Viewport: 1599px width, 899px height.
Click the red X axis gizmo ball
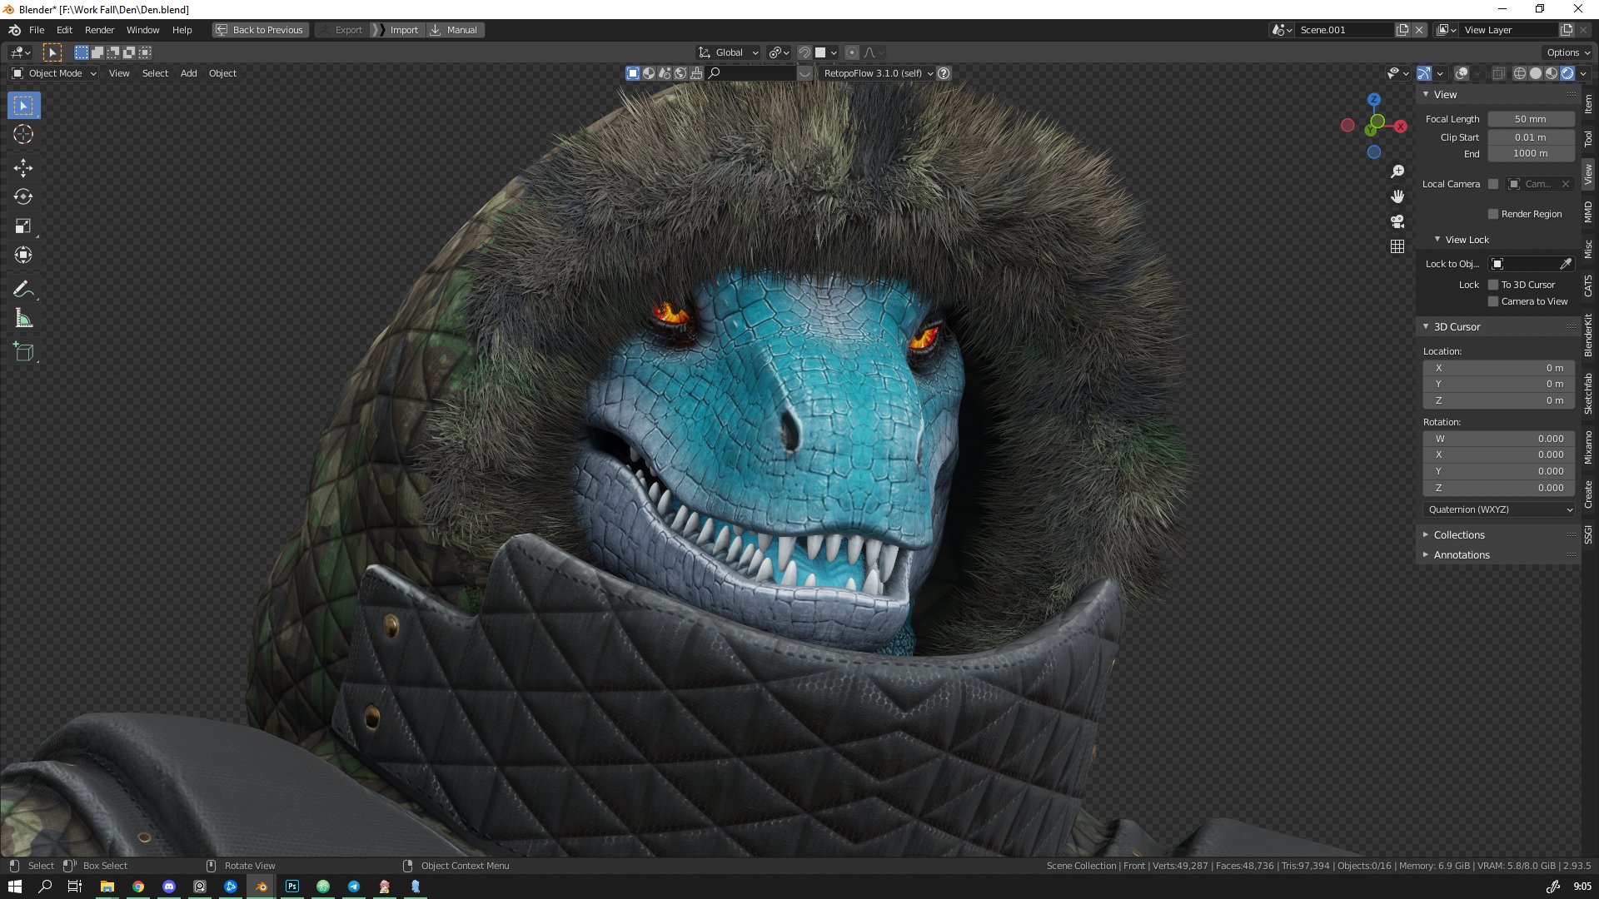pos(1401,127)
